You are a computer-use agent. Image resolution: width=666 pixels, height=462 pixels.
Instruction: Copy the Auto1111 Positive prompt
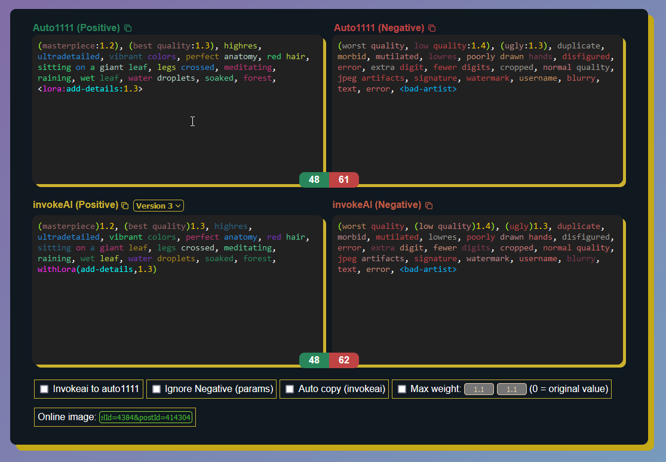pos(128,28)
